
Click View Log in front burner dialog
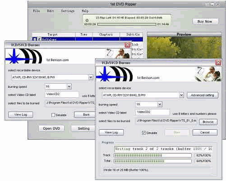click(x=111, y=132)
